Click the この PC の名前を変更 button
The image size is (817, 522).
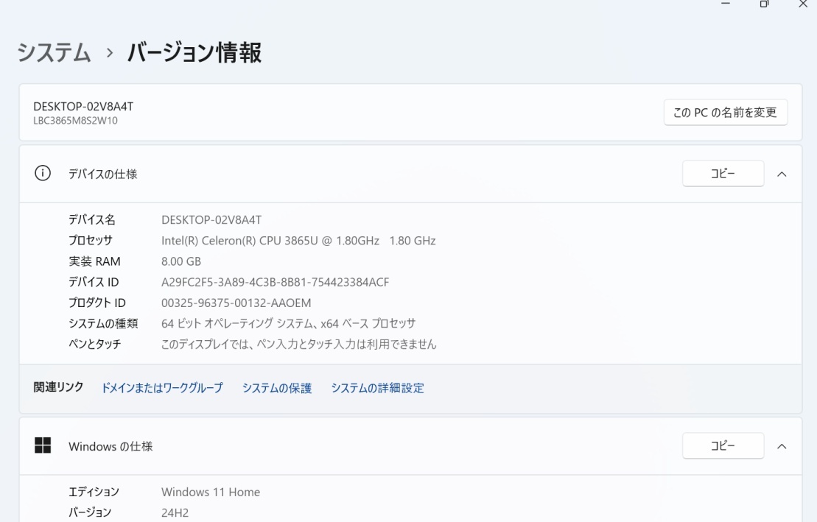click(x=726, y=113)
